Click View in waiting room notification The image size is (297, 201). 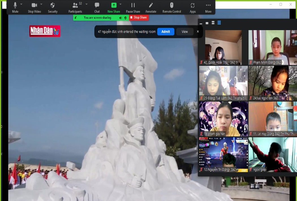click(185, 32)
